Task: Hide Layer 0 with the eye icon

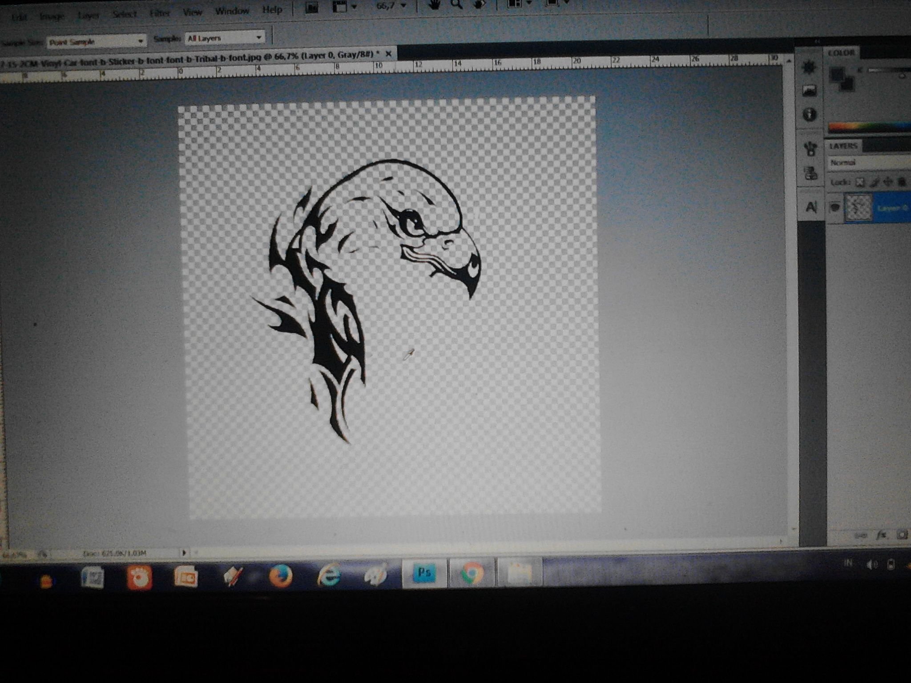Action: click(x=835, y=207)
